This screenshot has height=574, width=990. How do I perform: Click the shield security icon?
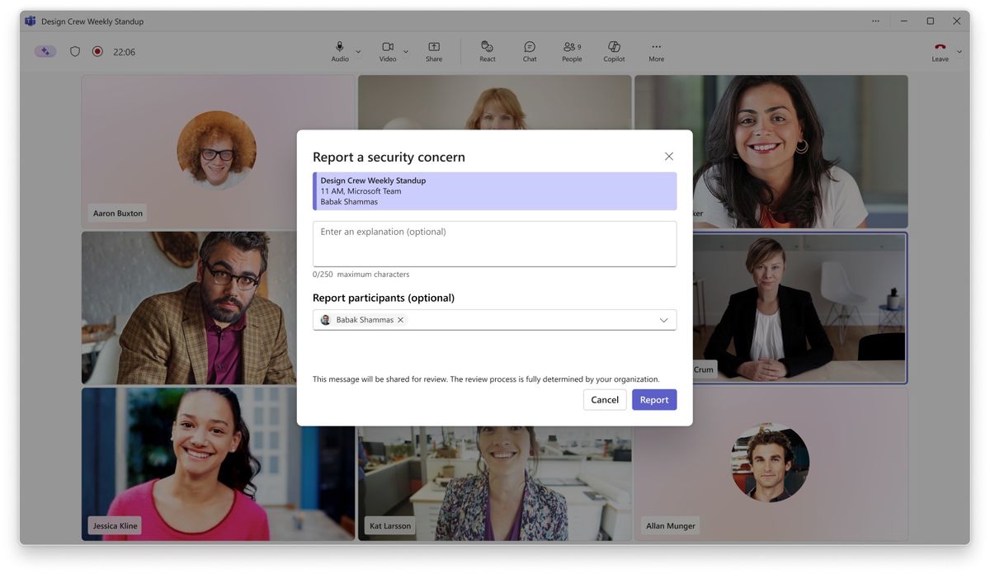coord(75,51)
